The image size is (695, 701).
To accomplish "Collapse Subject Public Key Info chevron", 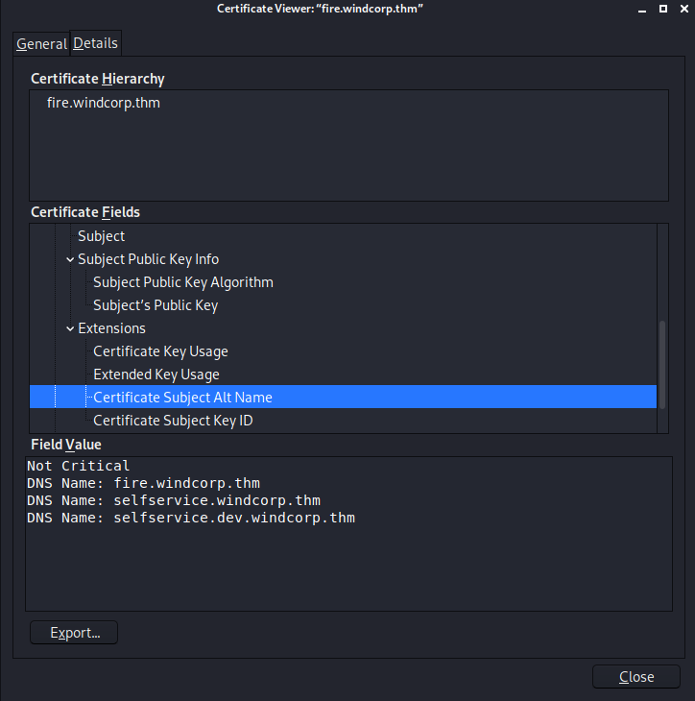I will pos(70,259).
